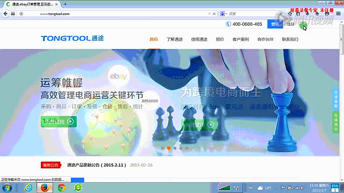Image resolution: width=344 pixels, height=193 pixels.
Task: Open the 了解通途 navigation item
Action: 175,39
